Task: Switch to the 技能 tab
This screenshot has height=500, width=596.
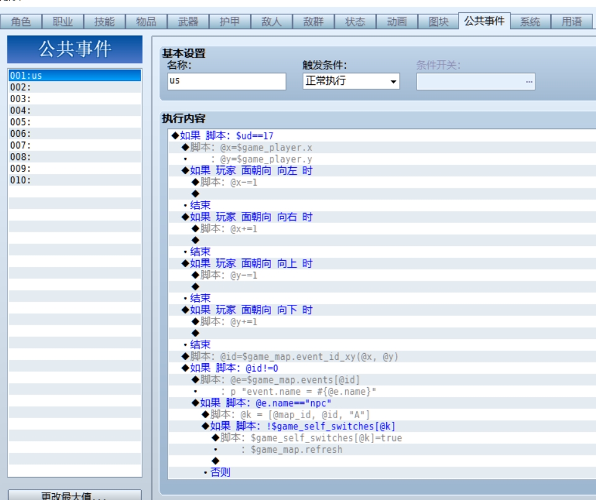Action: [x=105, y=22]
